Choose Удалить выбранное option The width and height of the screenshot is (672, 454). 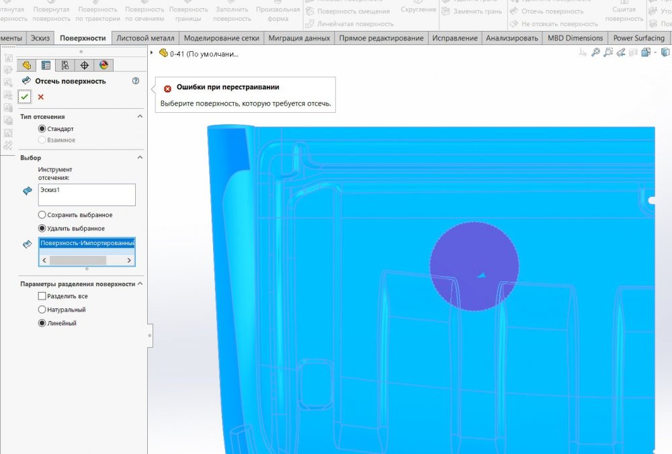point(42,228)
